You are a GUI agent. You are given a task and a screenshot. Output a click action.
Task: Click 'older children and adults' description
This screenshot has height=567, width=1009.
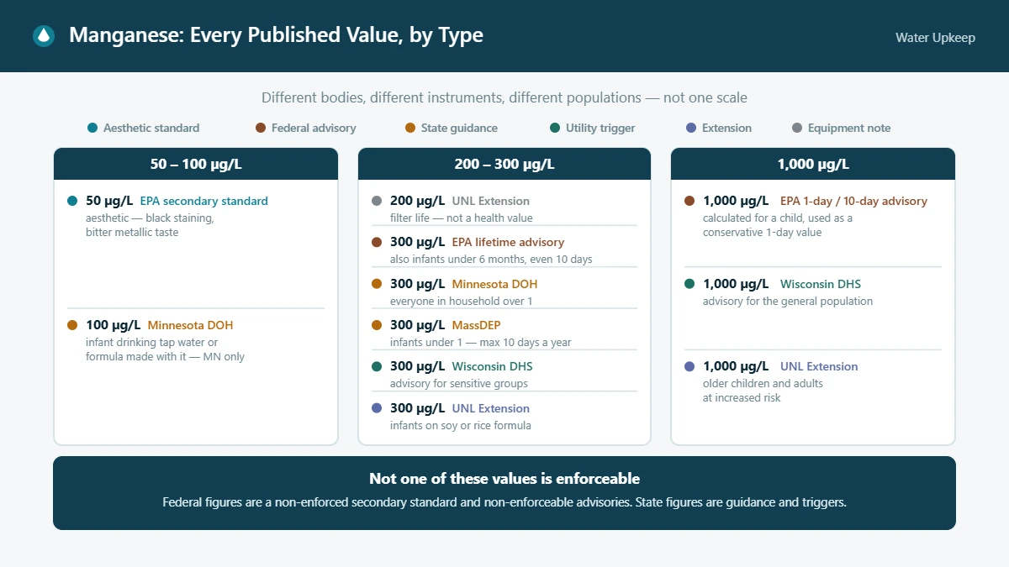[763, 383]
